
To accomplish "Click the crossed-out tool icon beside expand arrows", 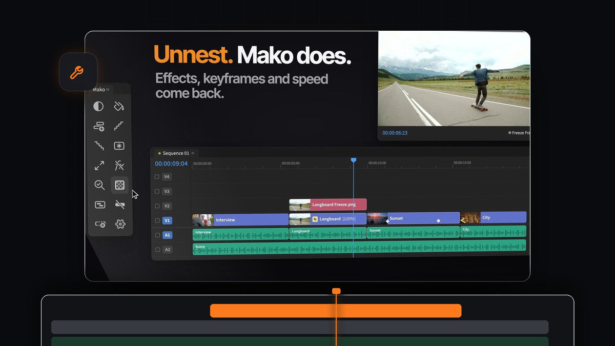I will pyautogui.click(x=119, y=165).
